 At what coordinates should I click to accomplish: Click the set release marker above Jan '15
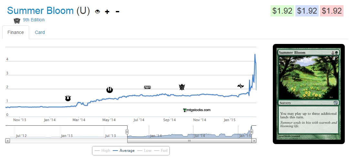[241, 86]
